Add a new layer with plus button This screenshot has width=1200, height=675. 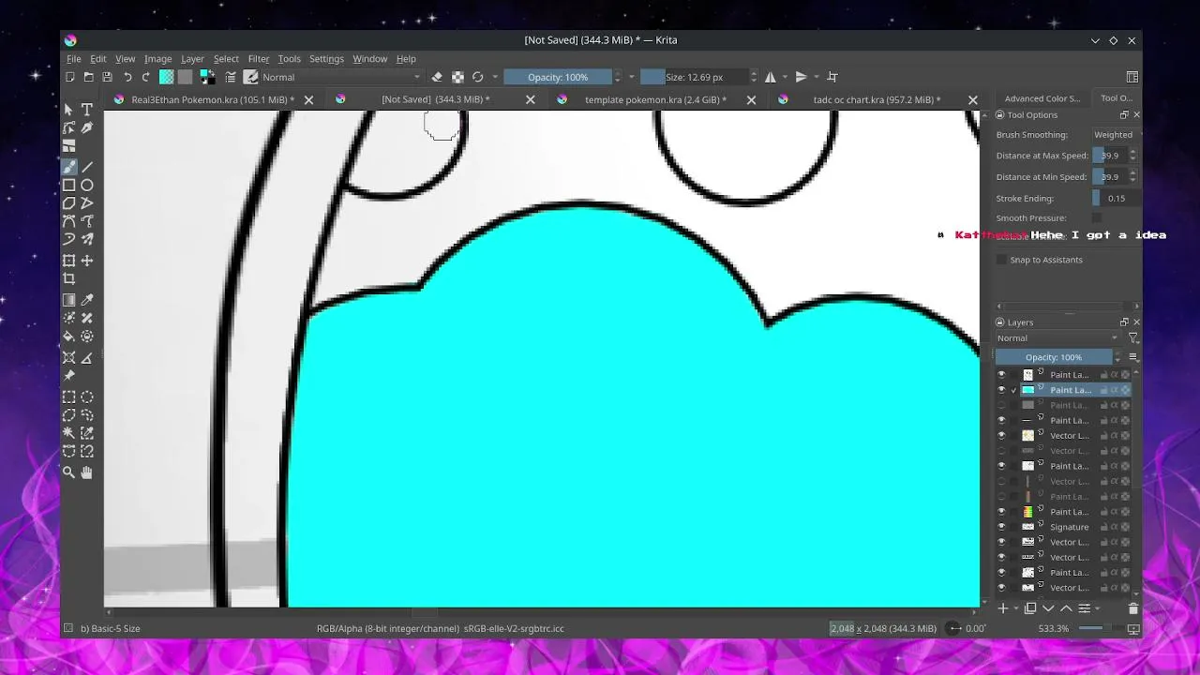(x=1002, y=608)
